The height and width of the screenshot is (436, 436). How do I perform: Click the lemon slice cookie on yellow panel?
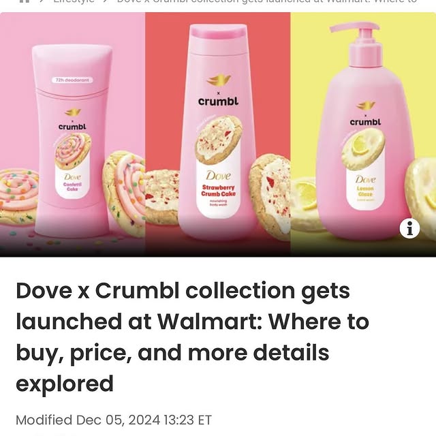pyautogui.click(x=305, y=204)
